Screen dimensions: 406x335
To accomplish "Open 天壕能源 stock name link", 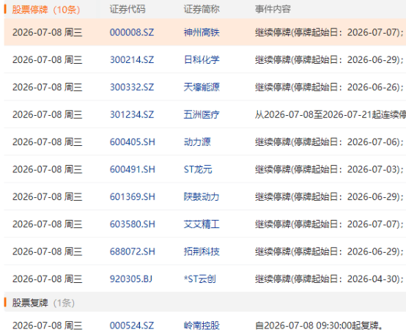I will 202,87.
